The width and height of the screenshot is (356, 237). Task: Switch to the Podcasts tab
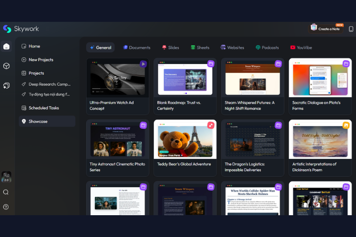267,47
